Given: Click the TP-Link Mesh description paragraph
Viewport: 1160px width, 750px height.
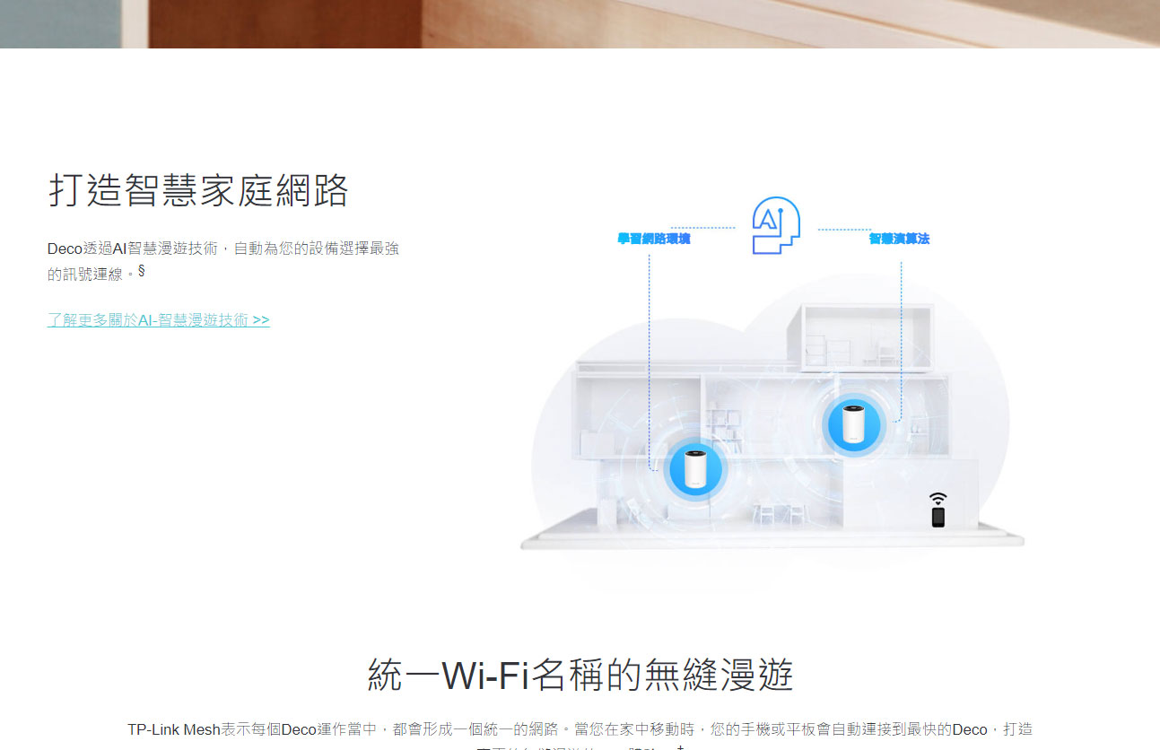Looking at the screenshot, I should coord(580,737).
